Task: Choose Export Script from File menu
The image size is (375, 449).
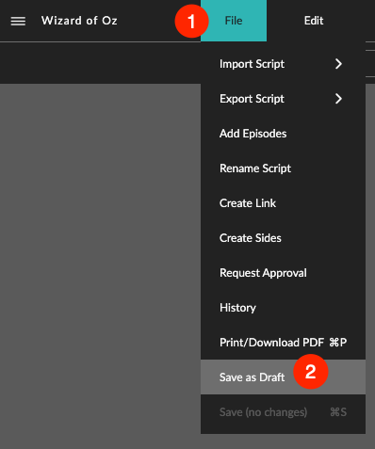Action: click(283, 99)
